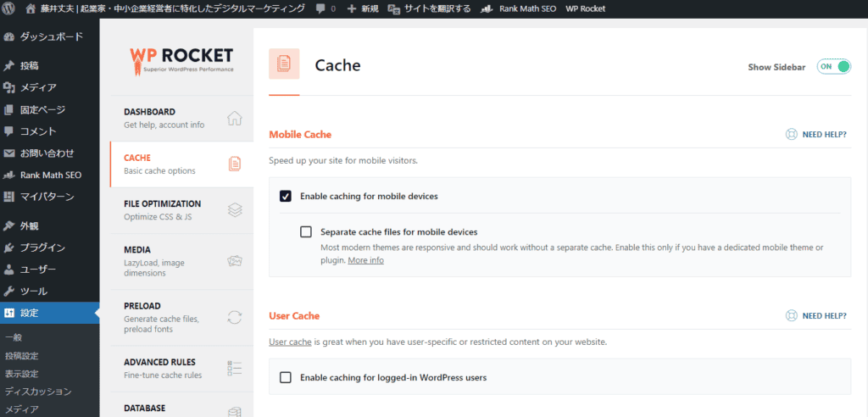Click the マイパターン icon

(8, 197)
